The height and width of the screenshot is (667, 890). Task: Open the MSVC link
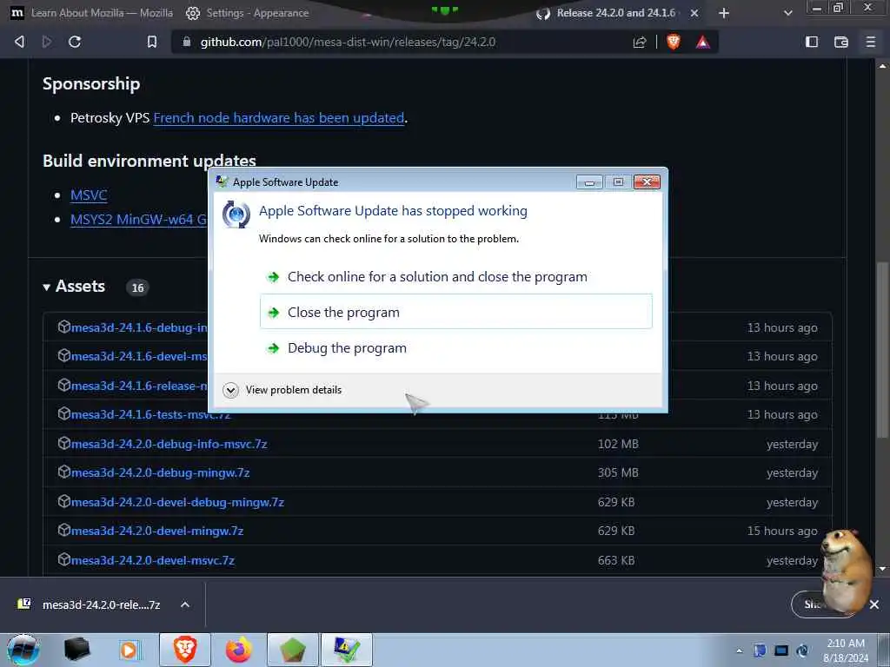pyautogui.click(x=89, y=195)
